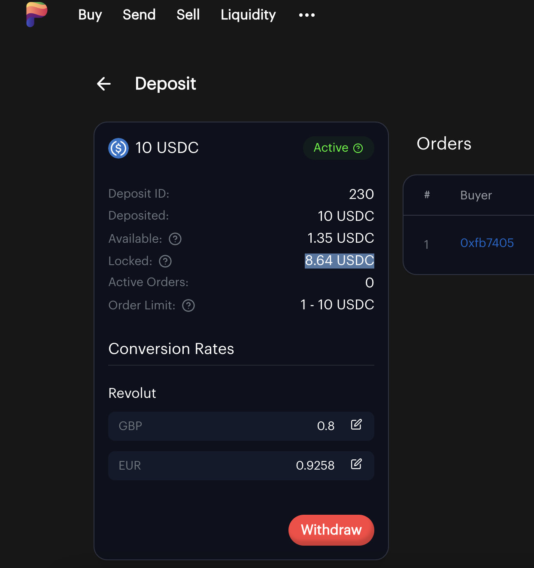Edit the EUR conversion rate
This screenshot has height=568, width=534.
point(356,464)
